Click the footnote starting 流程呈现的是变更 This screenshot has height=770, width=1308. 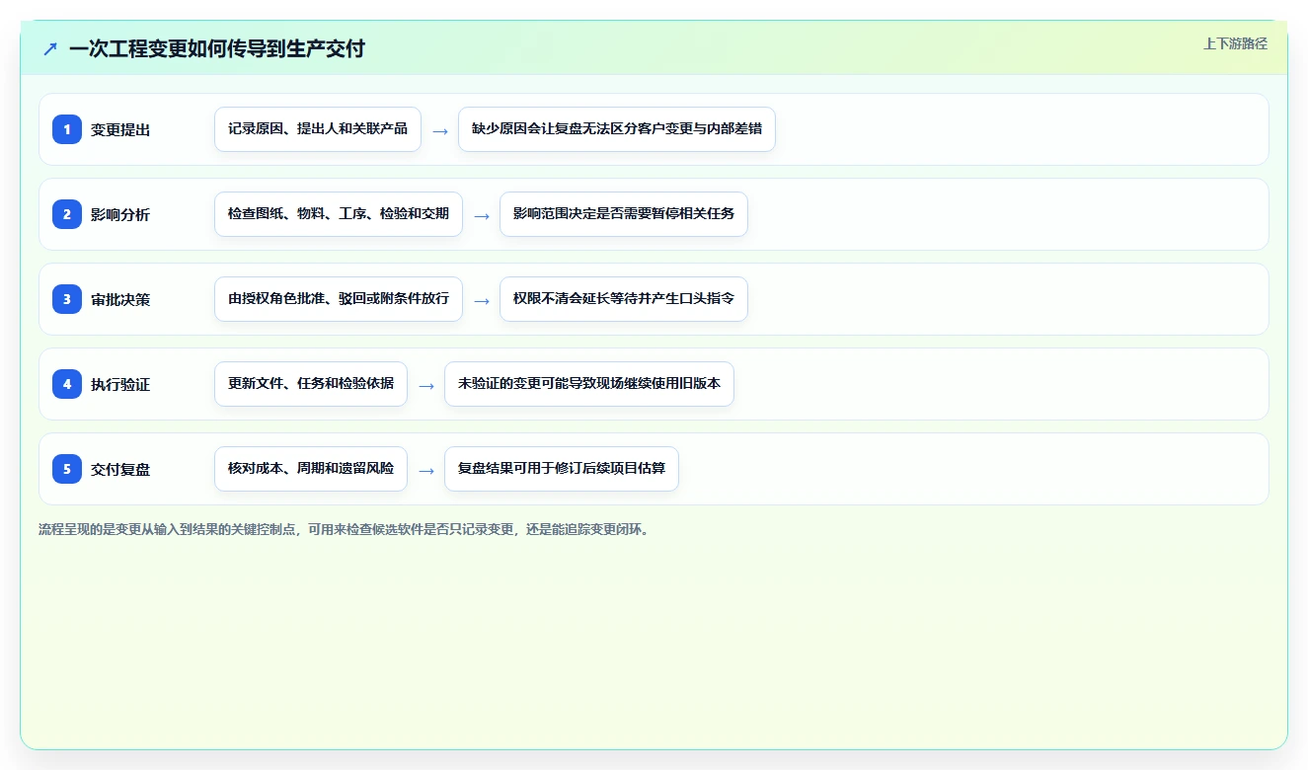[x=344, y=529]
